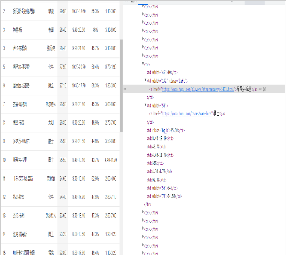Click the 58.3% cell in the table
Screen dimensions: 286x255
click(x=95, y=86)
